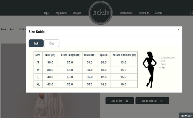Switch size guide to Inch
Image resolution: width=193 pixels, height=118 pixels.
(36, 43)
